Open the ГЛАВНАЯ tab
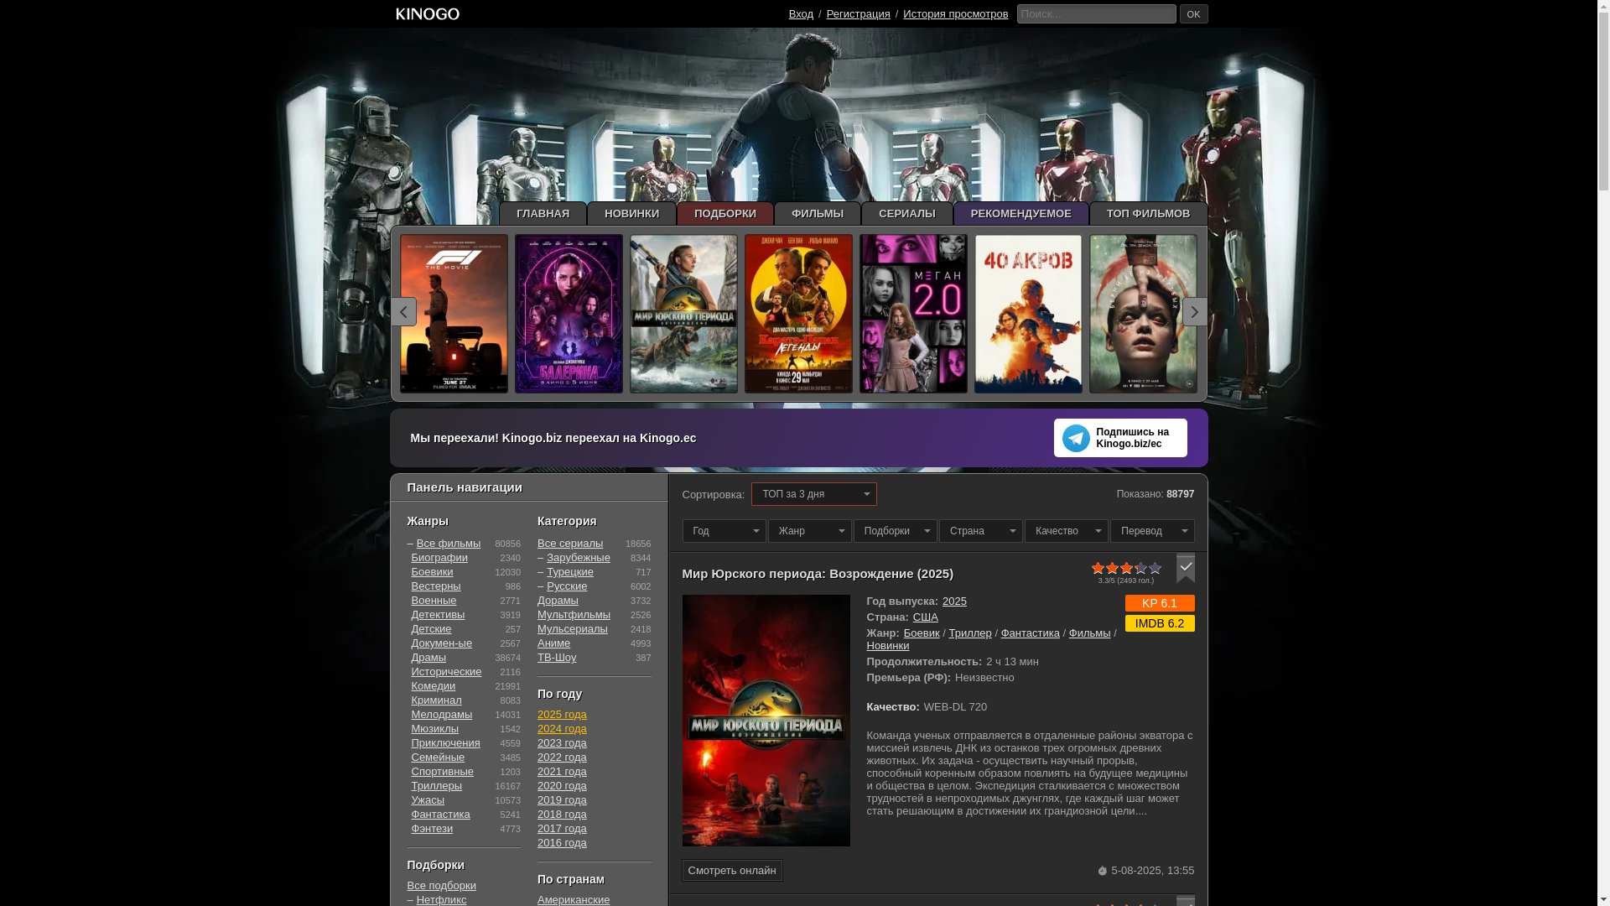 (x=543, y=214)
